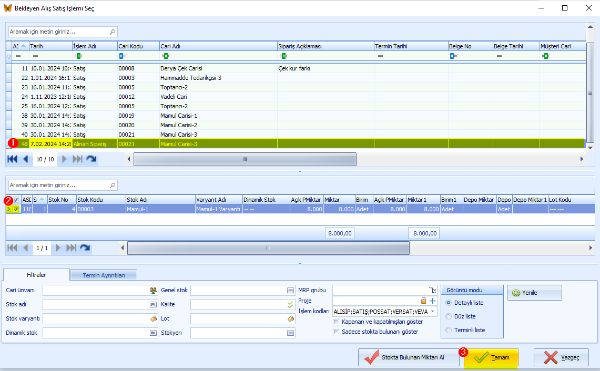The image size is (600, 371).
Task: Click the refresh icon in upper grid pager
Action: (x=91, y=159)
